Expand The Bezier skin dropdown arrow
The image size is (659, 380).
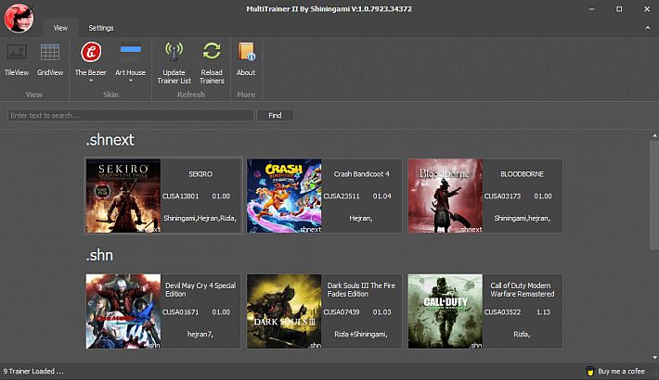point(91,81)
